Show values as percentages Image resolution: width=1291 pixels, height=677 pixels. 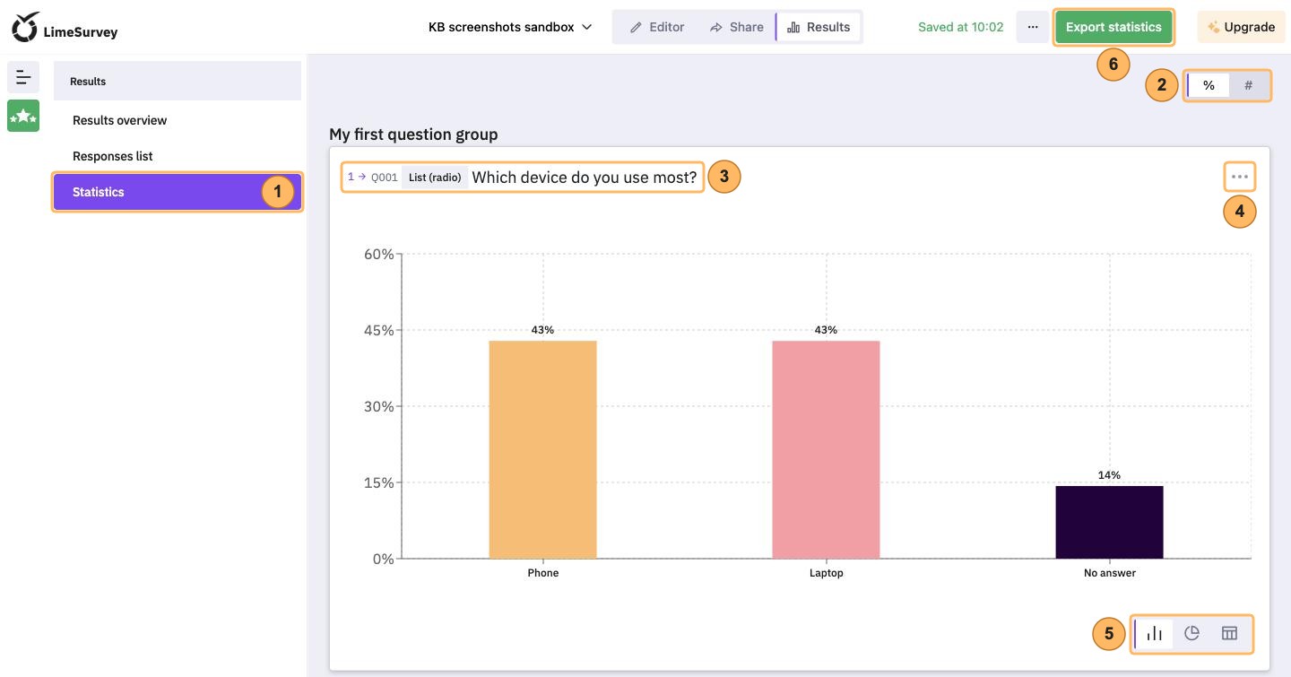pos(1209,85)
